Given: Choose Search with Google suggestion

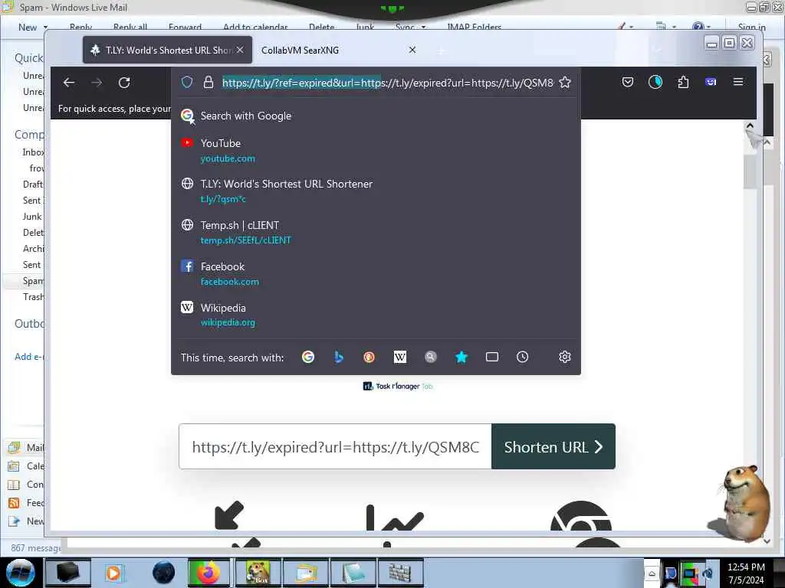Looking at the screenshot, I should (376, 116).
